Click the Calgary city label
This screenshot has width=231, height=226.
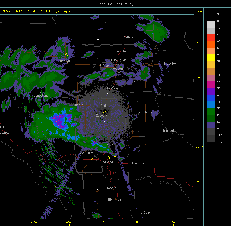click(x=107, y=162)
